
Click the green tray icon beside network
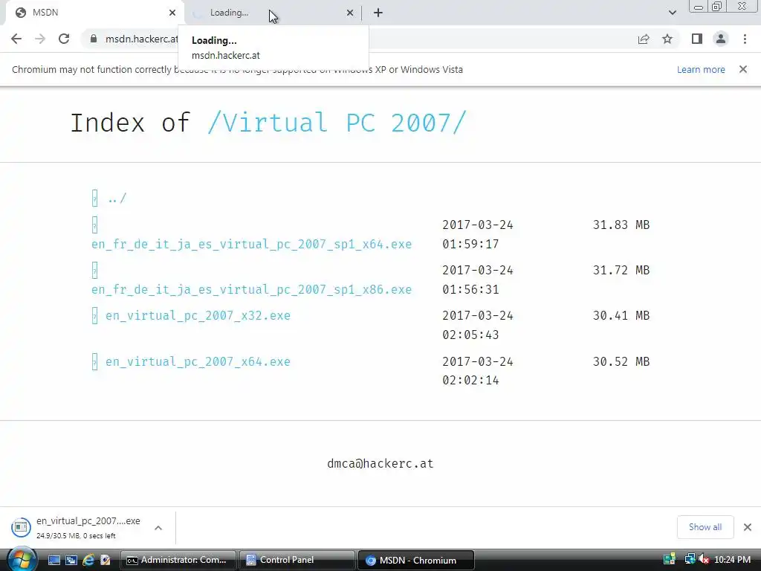(670, 560)
